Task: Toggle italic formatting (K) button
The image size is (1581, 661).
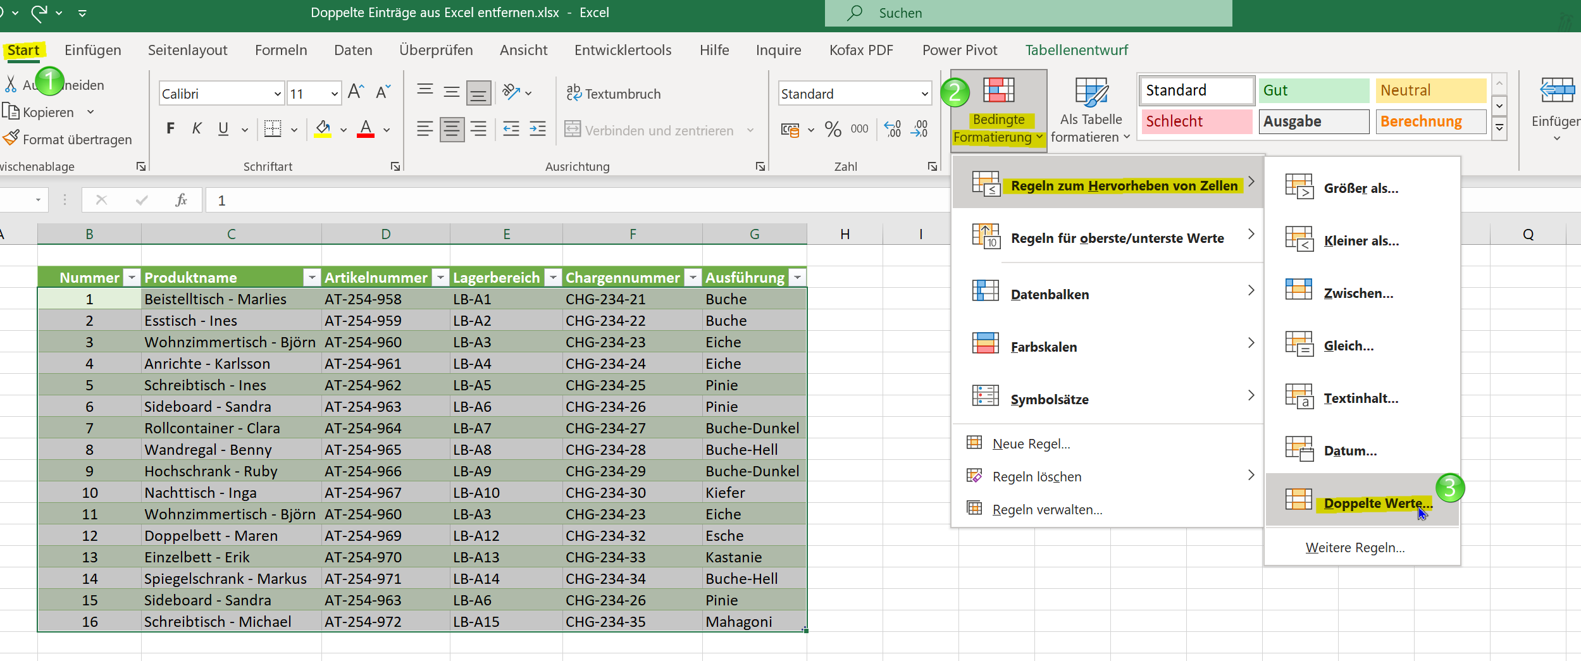Action: point(197,129)
